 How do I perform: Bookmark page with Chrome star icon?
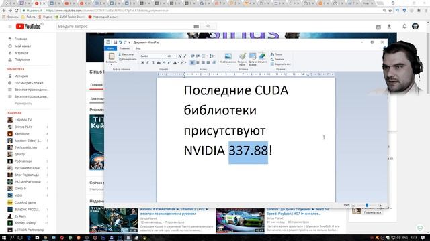(390, 11)
